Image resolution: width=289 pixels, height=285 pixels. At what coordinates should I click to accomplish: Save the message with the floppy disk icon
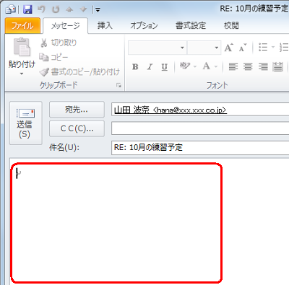27,9
